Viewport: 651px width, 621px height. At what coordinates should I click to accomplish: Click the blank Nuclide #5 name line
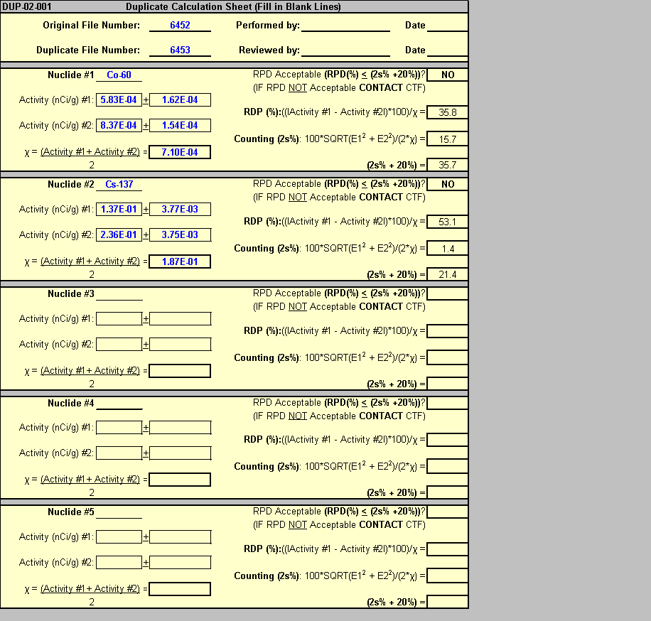click(119, 512)
